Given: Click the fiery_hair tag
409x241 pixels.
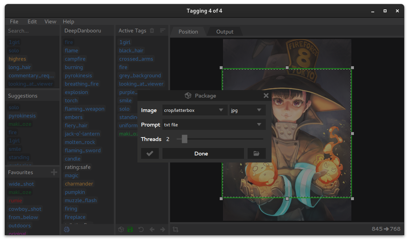Looking at the screenshot, I should tap(76, 126).
